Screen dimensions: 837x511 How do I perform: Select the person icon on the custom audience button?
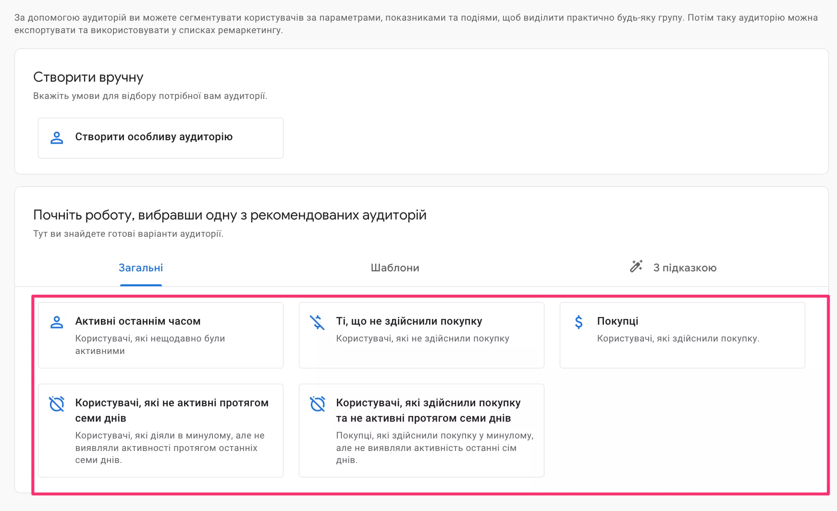[57, 138]
